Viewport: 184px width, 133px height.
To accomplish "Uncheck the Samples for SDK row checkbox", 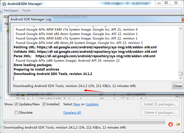I will (18, 94).
